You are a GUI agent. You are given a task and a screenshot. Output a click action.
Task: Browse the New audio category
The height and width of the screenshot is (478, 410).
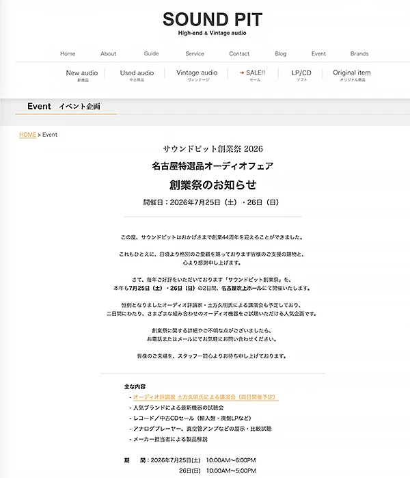[x=82, y=75]
